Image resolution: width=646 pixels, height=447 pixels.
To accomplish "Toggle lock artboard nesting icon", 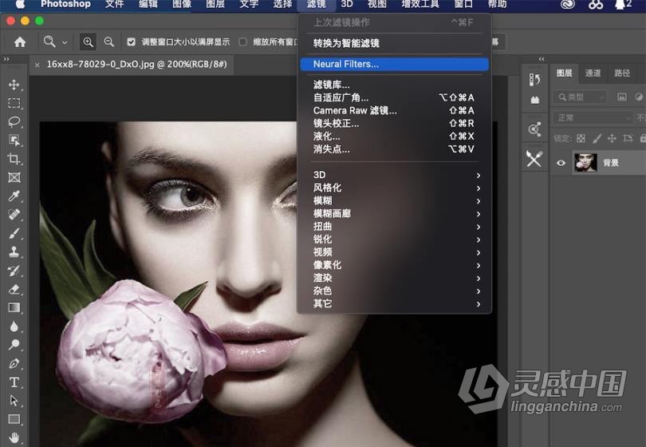I will [628, 139].
